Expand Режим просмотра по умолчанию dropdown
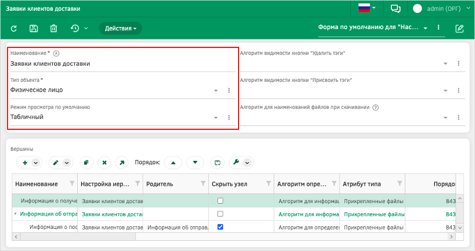Image resolution: width=475 pixels, height=251 pixels. [216, 117]
